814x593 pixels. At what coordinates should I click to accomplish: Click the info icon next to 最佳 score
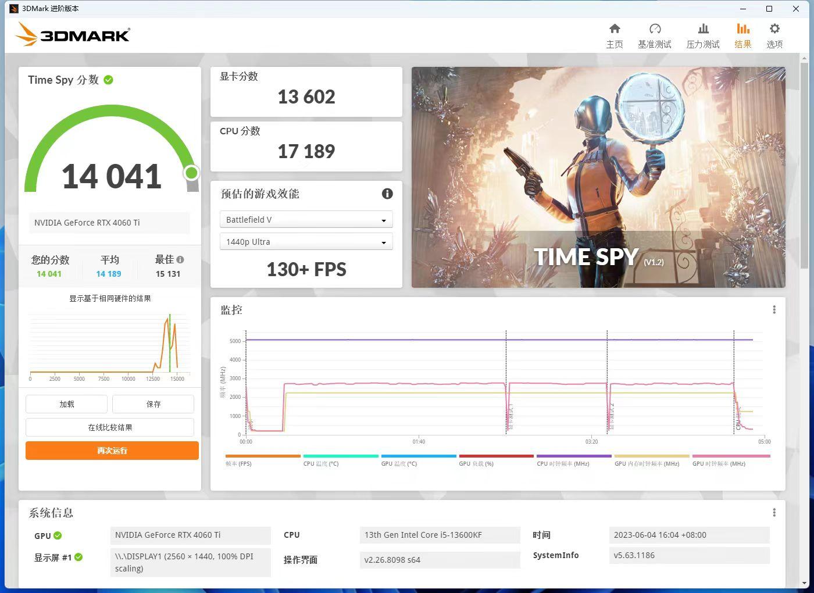coord(180,259)
